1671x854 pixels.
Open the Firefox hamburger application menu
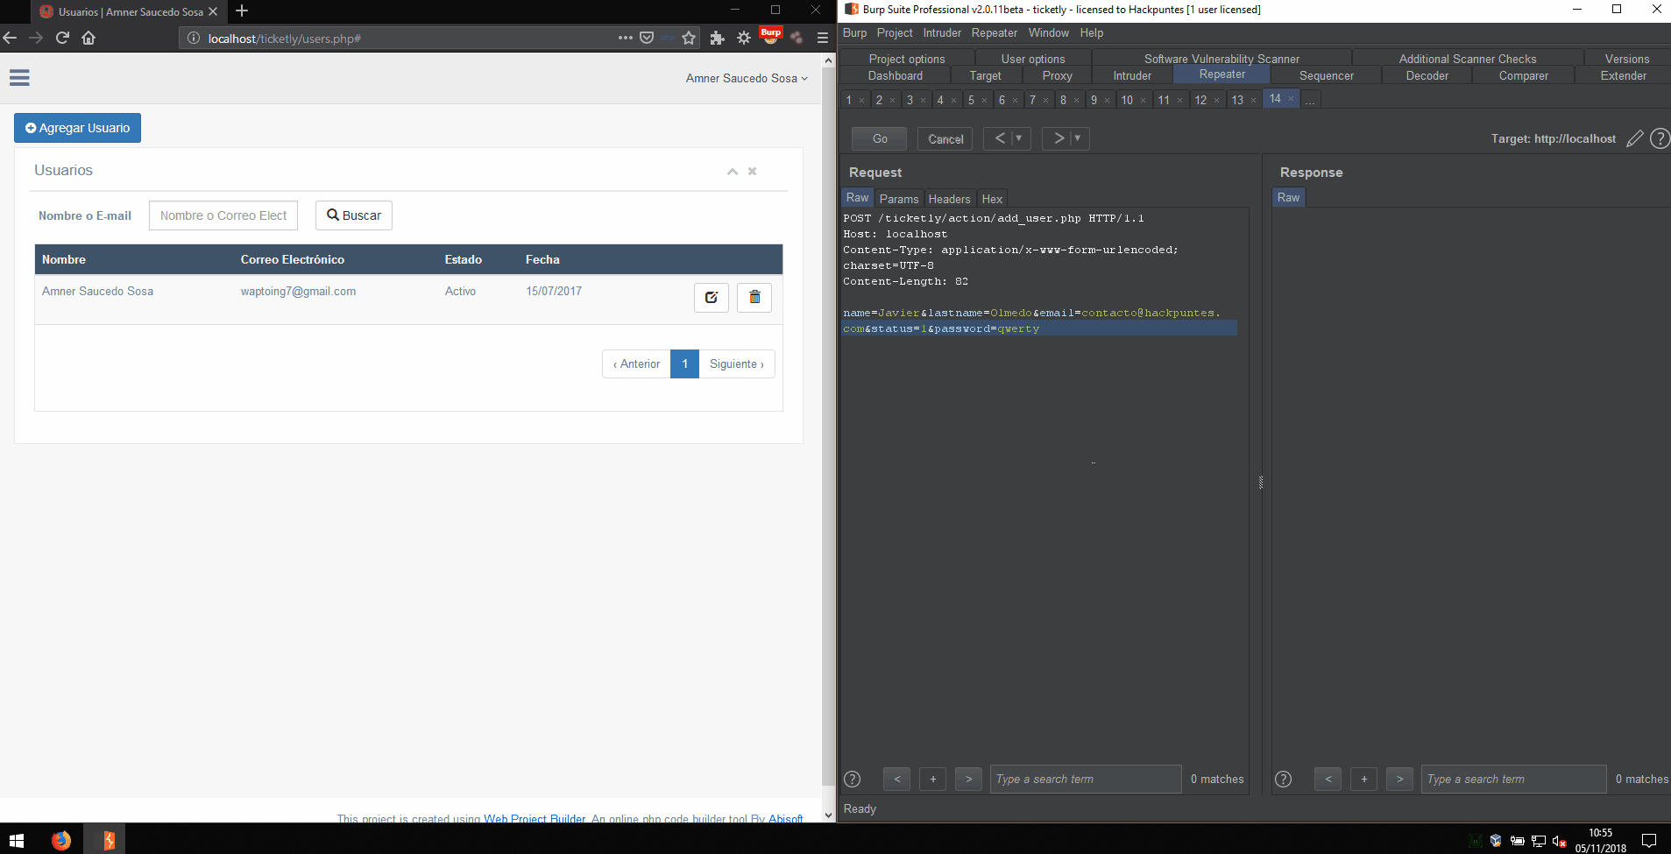pyautogui.click(x=823, y=38)
